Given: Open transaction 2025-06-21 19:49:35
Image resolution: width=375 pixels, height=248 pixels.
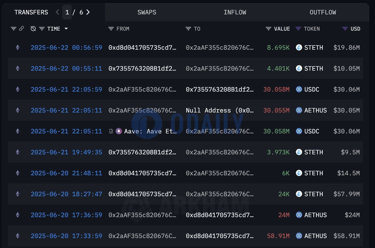Looking at the screenshot, I should [x=66, y=152].
